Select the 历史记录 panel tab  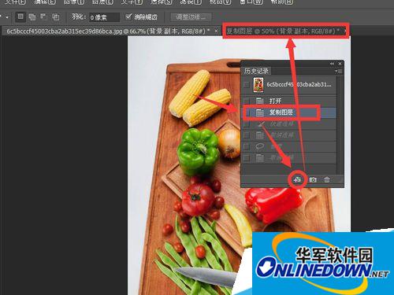pos(256,71)
